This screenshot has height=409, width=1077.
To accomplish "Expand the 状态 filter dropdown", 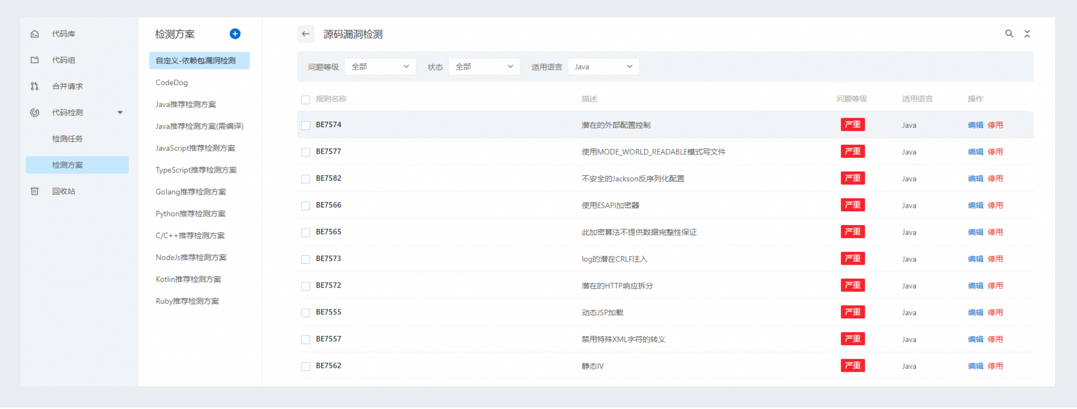I will click(x=484, y=66).
